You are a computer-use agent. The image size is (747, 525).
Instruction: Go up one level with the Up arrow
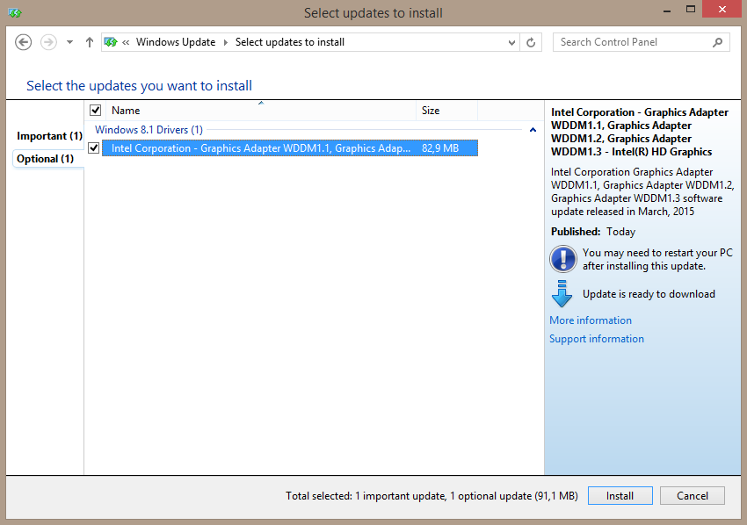point(89,42)
